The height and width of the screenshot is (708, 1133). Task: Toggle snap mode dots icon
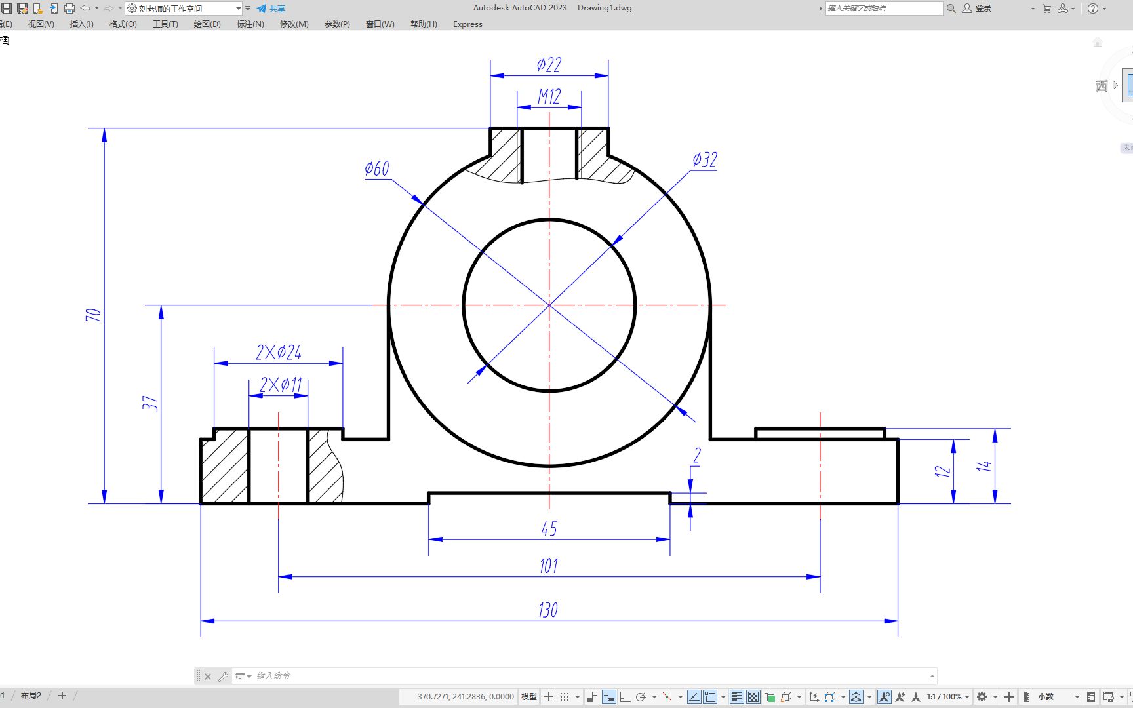[x=565, y=697]
